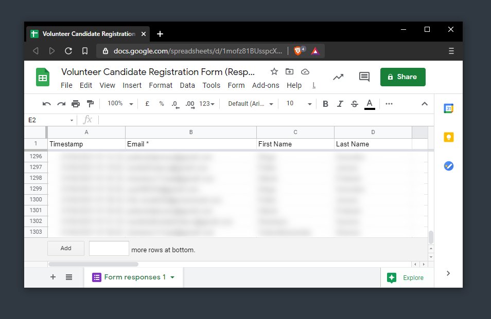Image resolution: width=491 pixels, height=319 pixels.
Task: Reload page in browser
Action: coord(68,51)
